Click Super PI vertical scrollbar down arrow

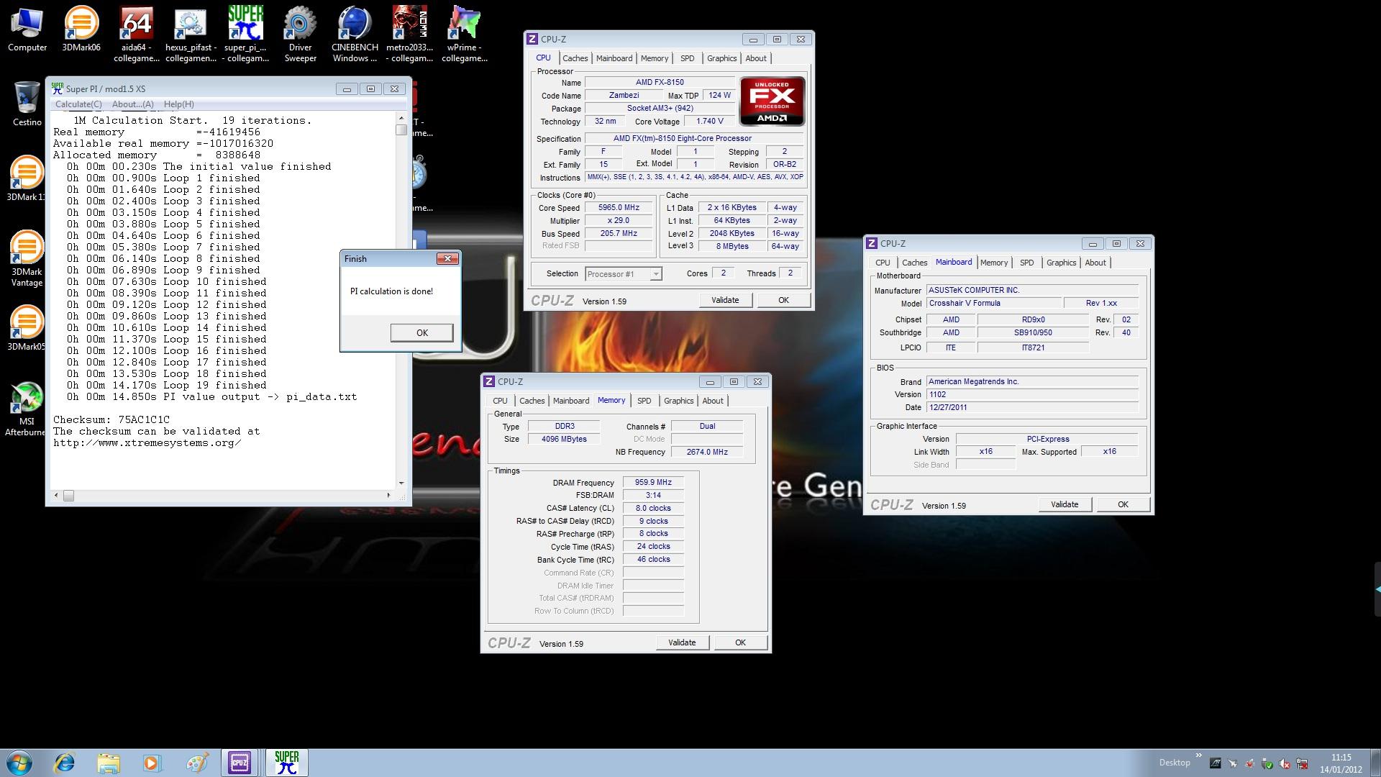[x=401, y=483]
